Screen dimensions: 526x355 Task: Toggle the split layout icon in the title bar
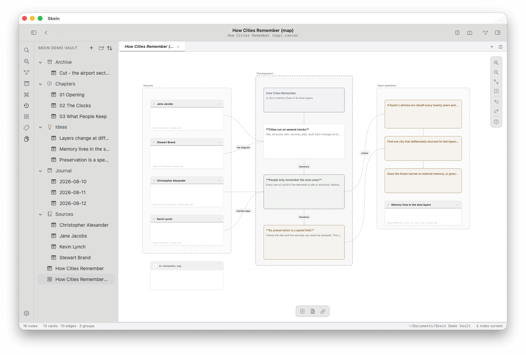[x=457, y=33]
